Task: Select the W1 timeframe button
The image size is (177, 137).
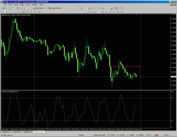Action: click(118, 12)
